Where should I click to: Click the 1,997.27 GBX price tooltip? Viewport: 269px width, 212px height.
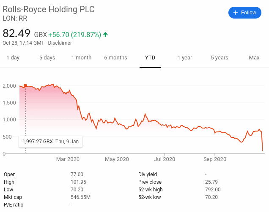click(50, 142)
